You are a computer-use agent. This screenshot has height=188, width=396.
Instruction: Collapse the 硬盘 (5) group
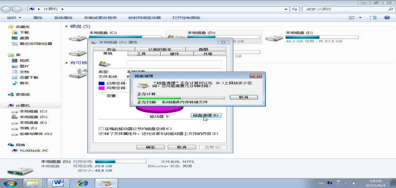point(66,26)
